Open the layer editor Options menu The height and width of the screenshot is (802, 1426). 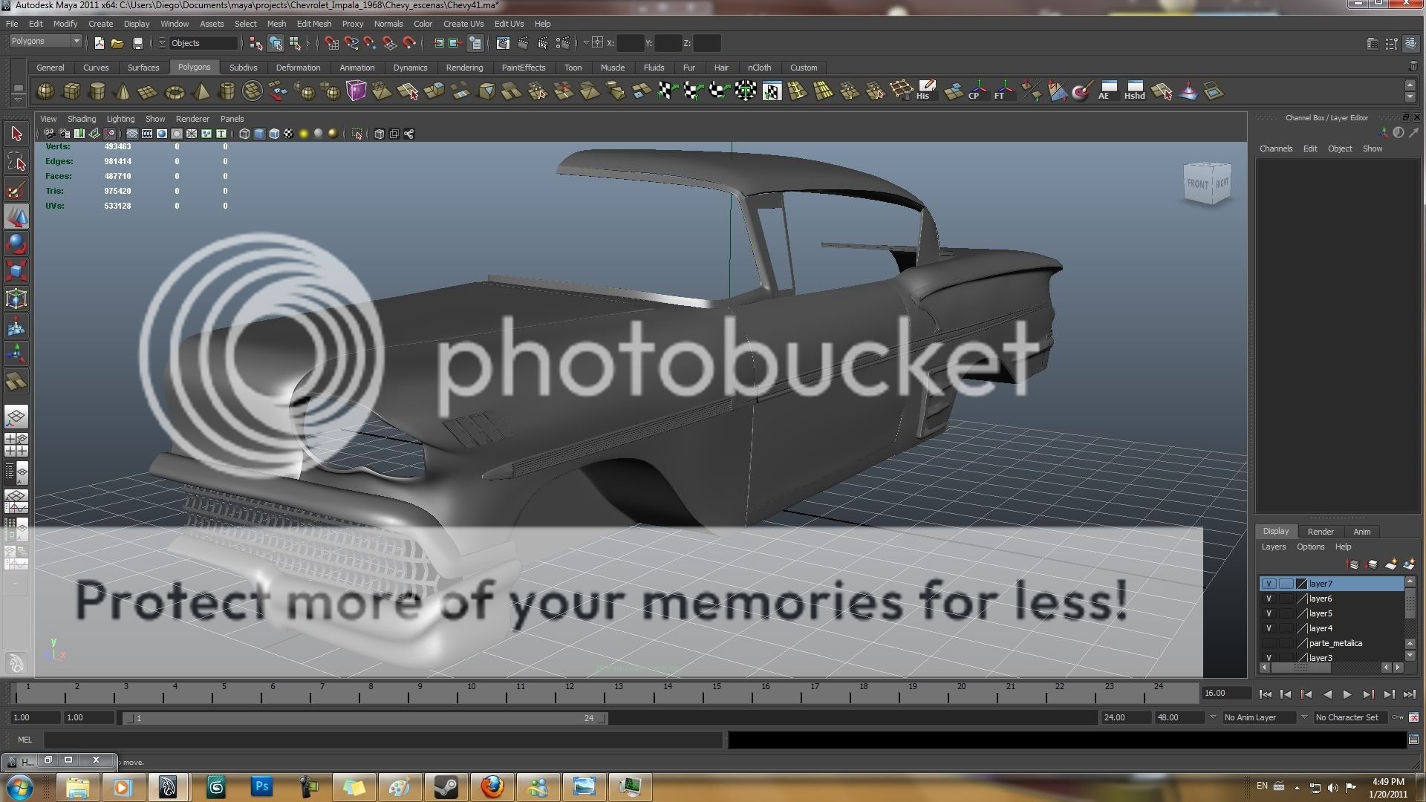click(1310, 547)
